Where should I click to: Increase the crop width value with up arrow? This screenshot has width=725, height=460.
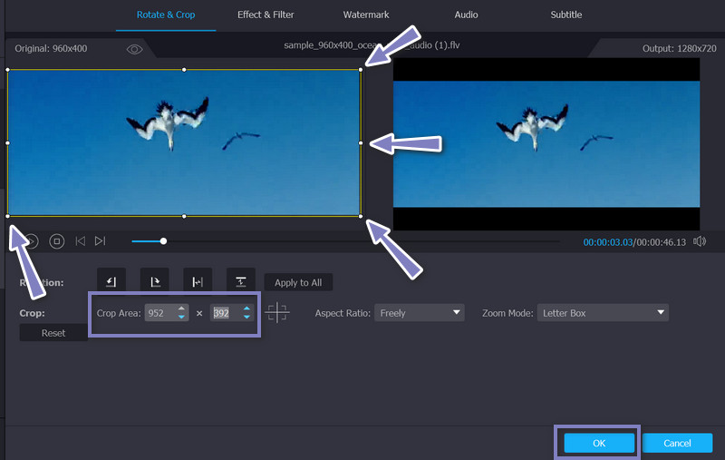click(x=182, y=308)
